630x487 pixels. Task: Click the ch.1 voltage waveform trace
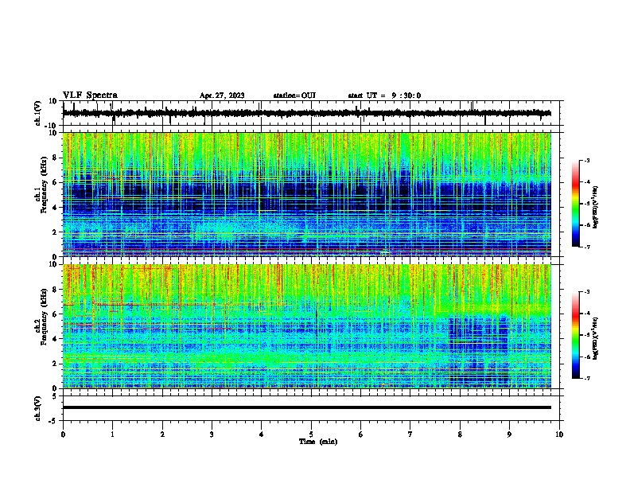[306, 113]
